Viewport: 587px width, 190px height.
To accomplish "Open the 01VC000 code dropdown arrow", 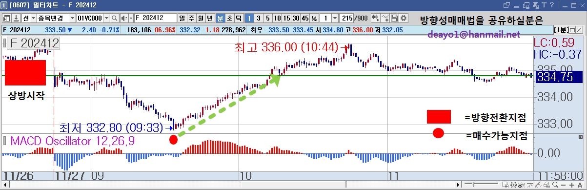I will pyautogui.click(x=106, y=18).
